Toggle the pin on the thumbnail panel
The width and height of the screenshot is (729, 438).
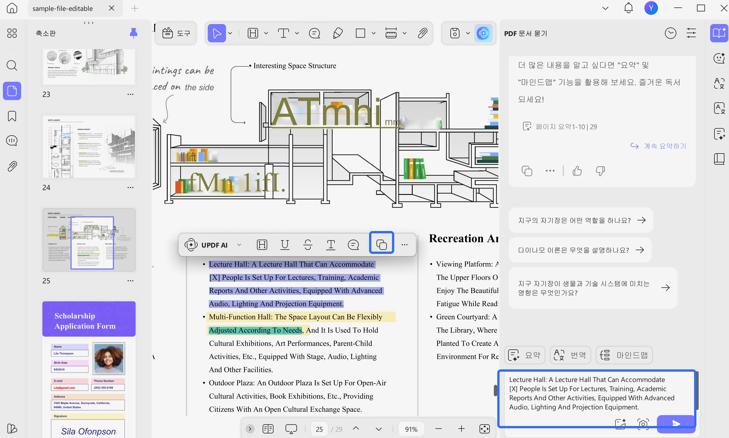coord(134,33)
